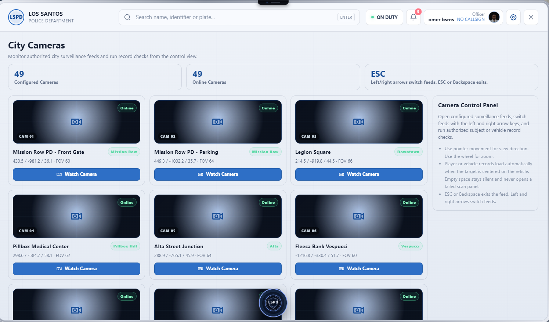Watch the Pillbox Medical Center camera
The image size is (549, 322).
pos(76,269)
